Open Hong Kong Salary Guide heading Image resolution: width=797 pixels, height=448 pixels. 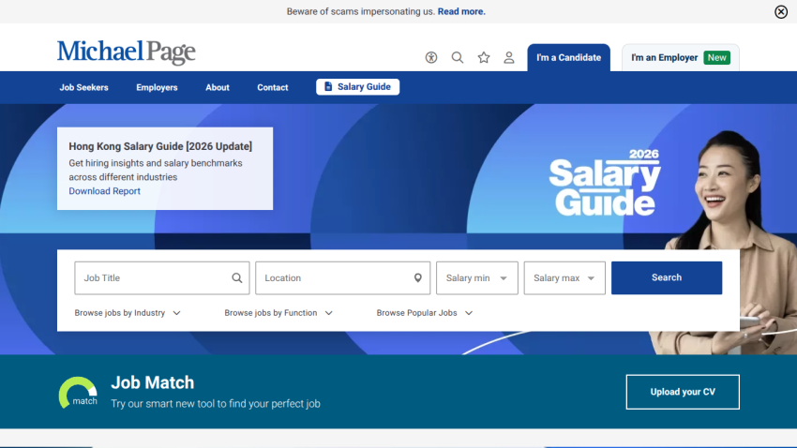[160, 146]
